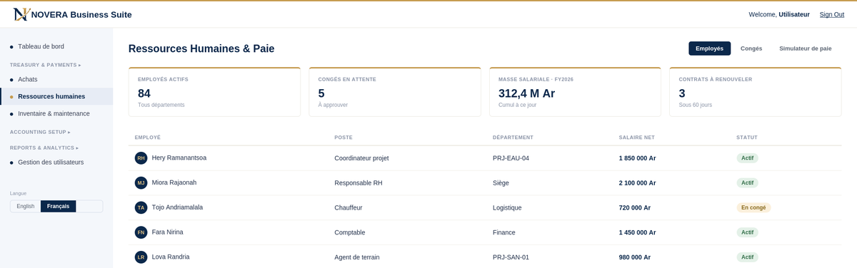Click the Utilisateur username in header
This screenshot has width=857, height=268.
[x=794, y=14]
